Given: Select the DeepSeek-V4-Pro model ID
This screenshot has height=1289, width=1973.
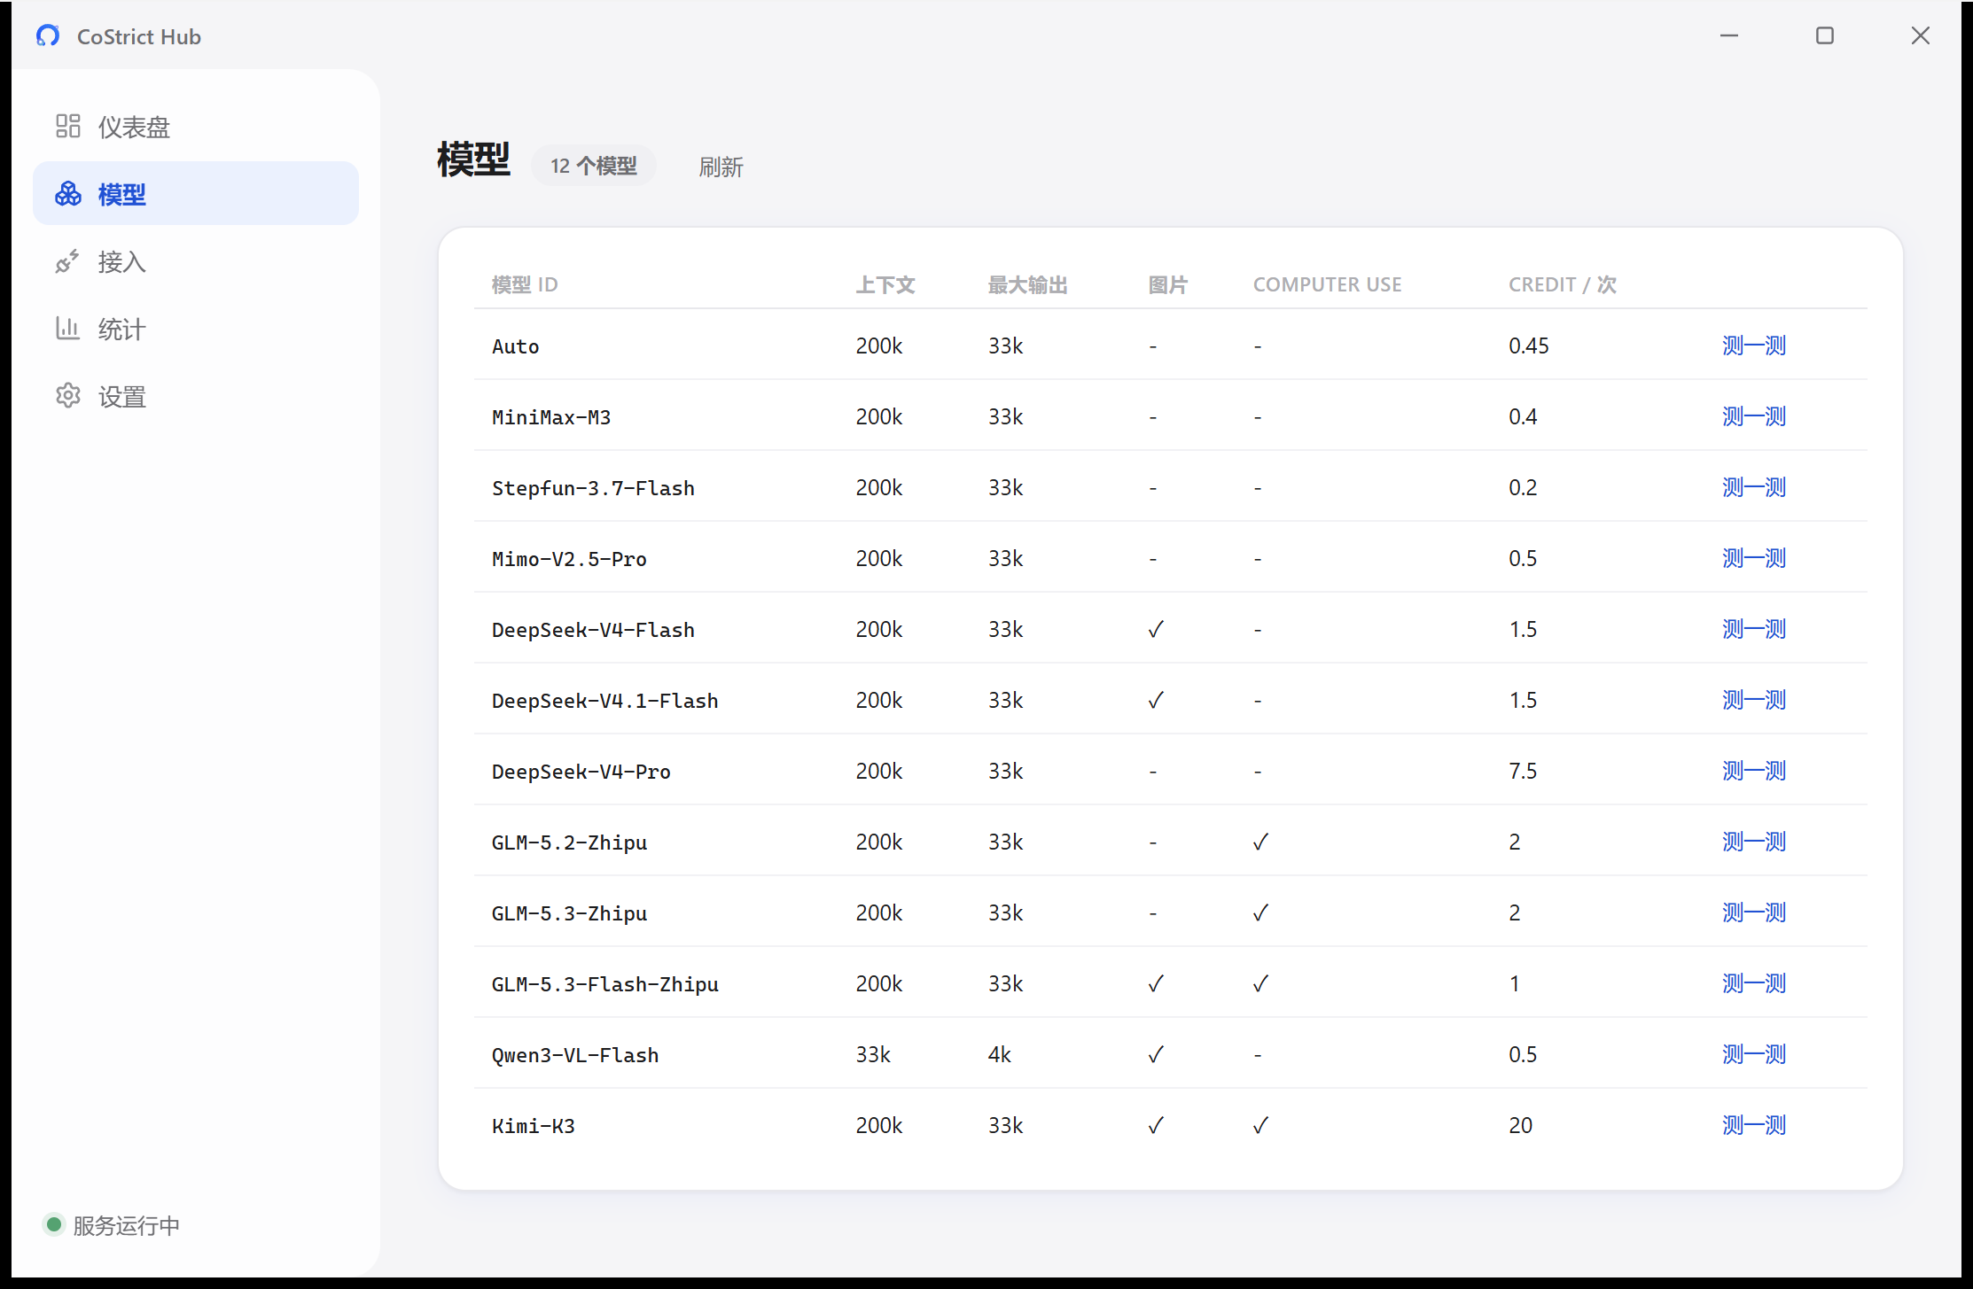Looking at the screenshot, I should 581,772.
